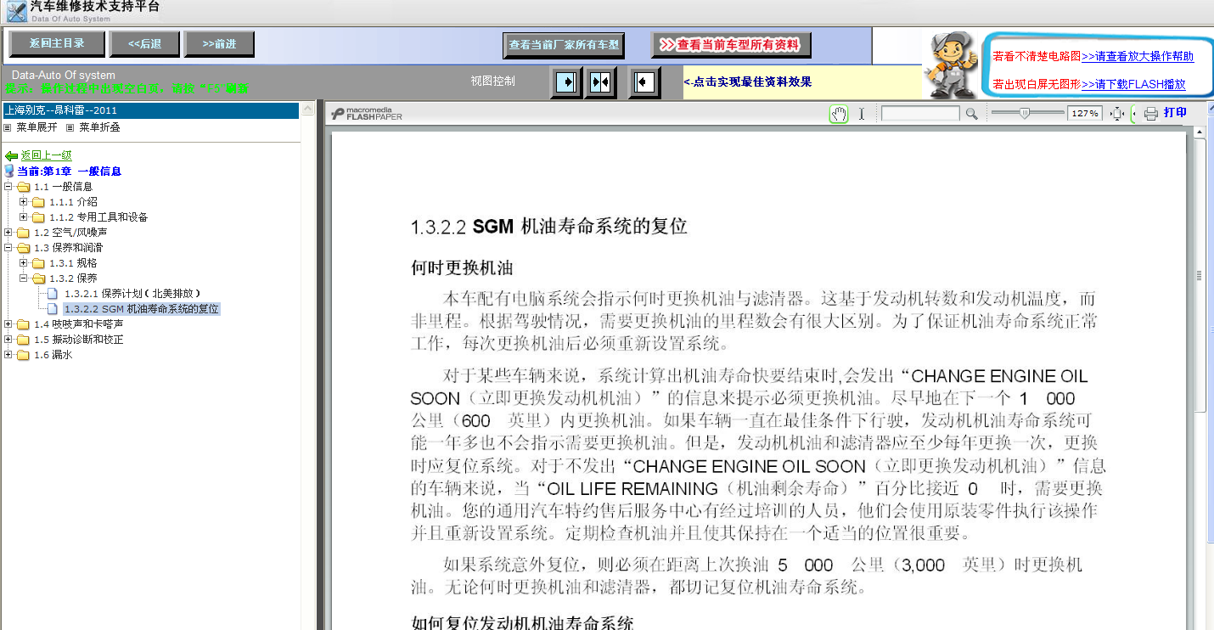
Task: Click folder icon of 1.1 一般信息
Action: [x=23, y=187]
